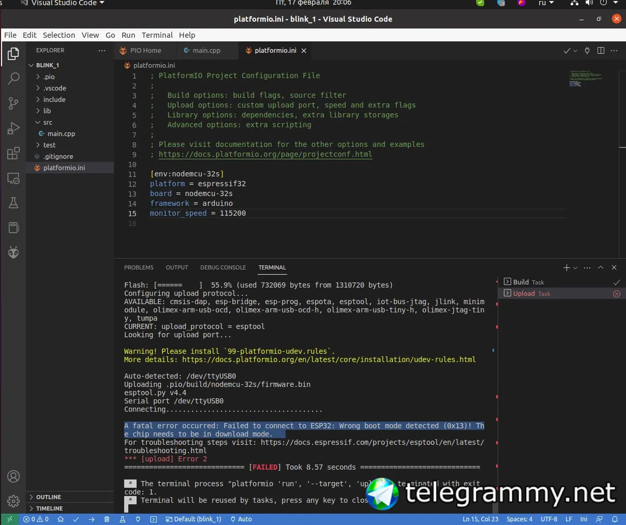Open the Testing flask view in activity bar
The image size is (626, 525).
(13, 203)
